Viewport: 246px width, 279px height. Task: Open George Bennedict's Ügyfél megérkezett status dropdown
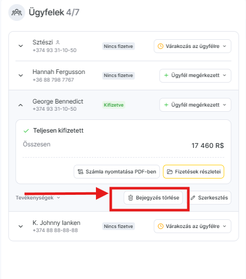click(195, 105)
